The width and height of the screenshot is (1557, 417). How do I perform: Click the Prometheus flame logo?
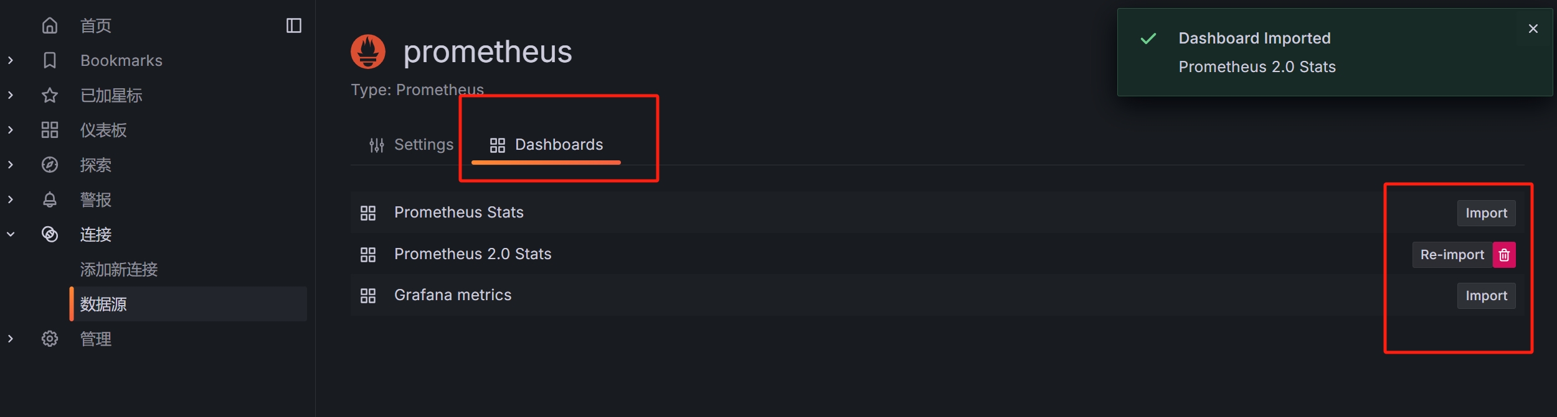coord(368,52)
